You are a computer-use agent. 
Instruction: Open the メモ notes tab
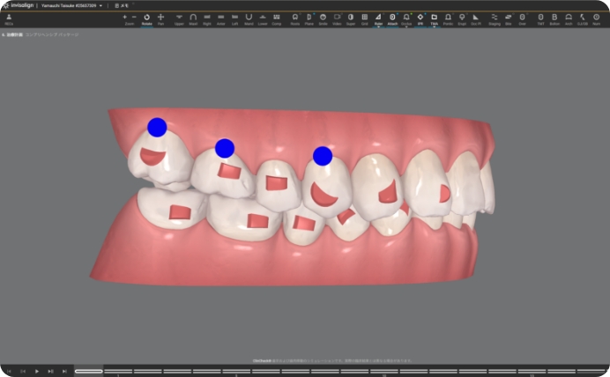pos(123,5)
